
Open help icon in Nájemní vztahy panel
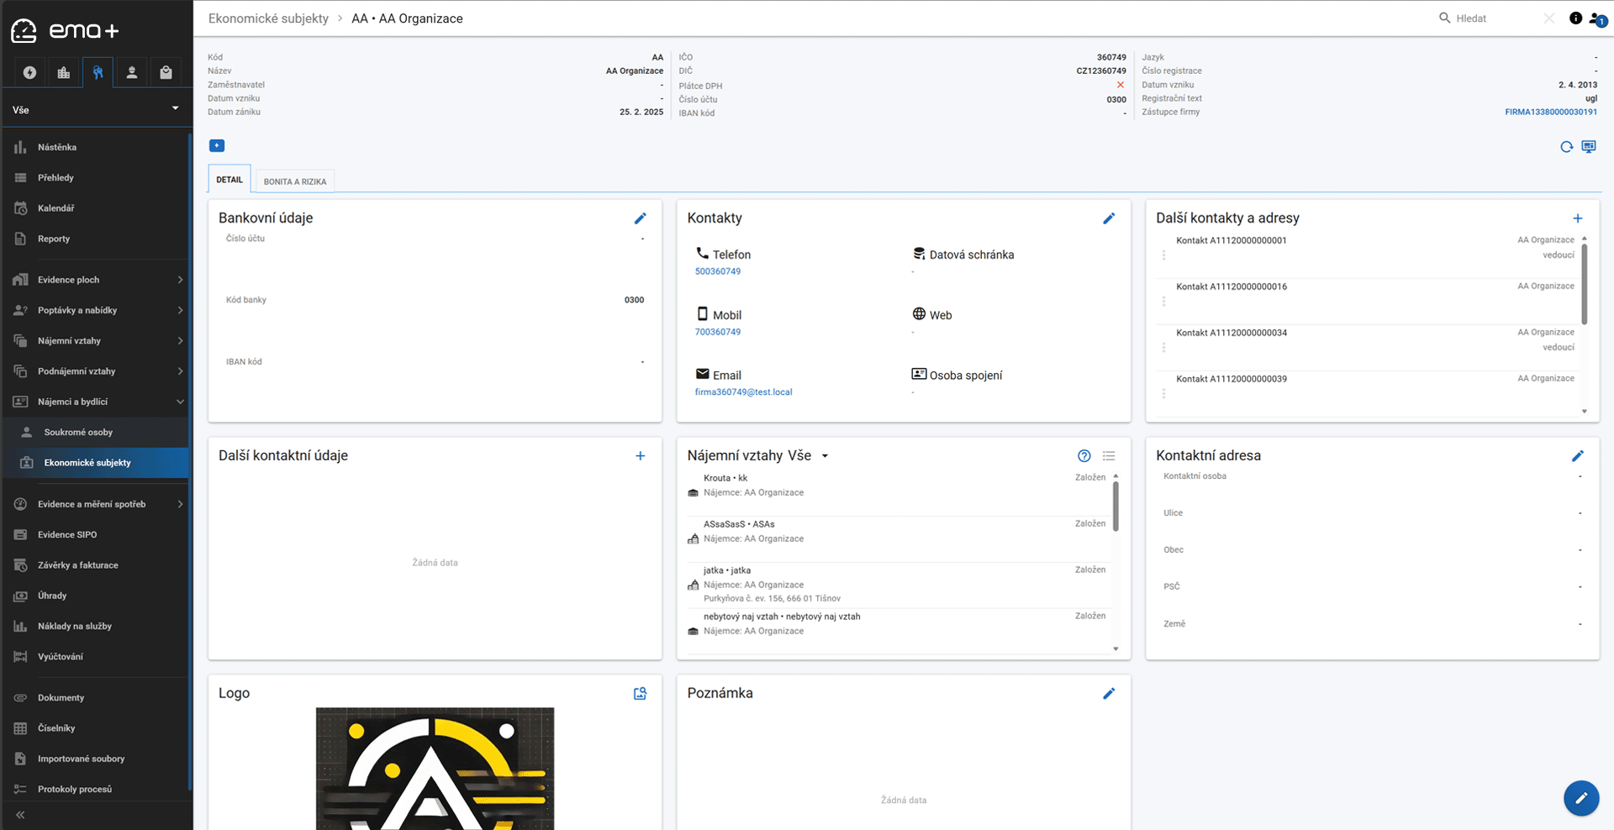(1084, 456)
